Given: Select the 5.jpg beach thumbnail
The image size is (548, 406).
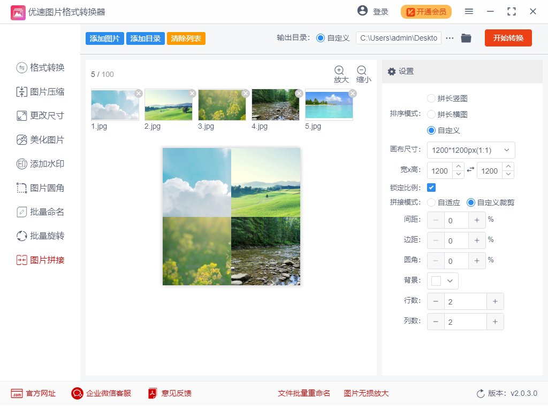Looking at the screenshot, I should pos(329,105).
